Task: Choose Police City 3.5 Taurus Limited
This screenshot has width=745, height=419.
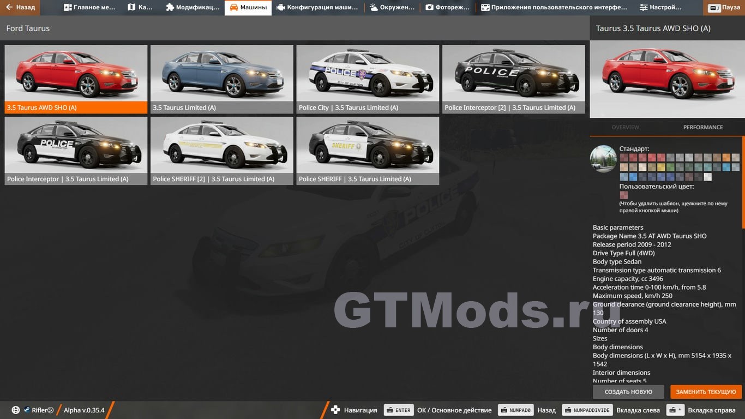Action: 368,79
